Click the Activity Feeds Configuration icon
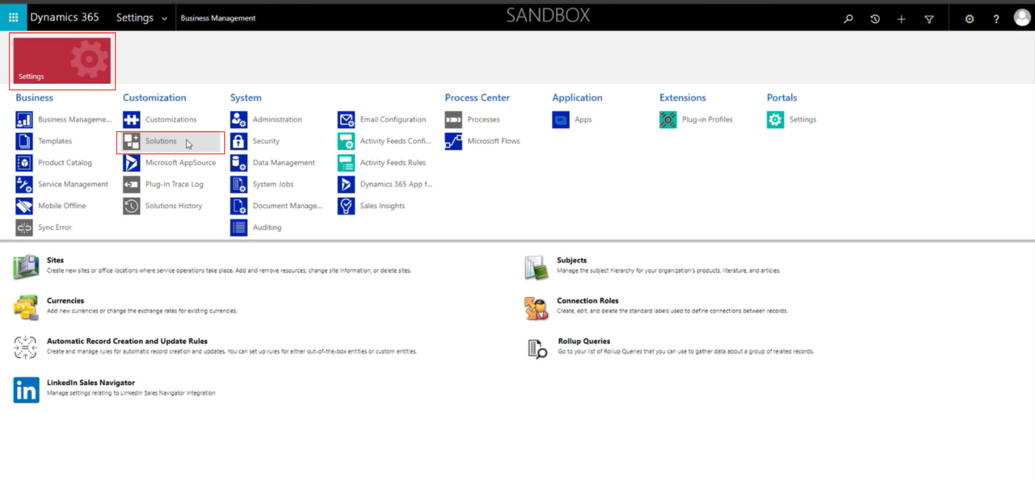This screenshot has width=1035, height=481. (x=346, y=141)
